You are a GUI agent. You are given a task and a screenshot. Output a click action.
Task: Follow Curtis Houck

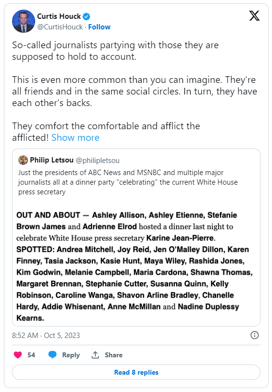click(x=99, y=27)
